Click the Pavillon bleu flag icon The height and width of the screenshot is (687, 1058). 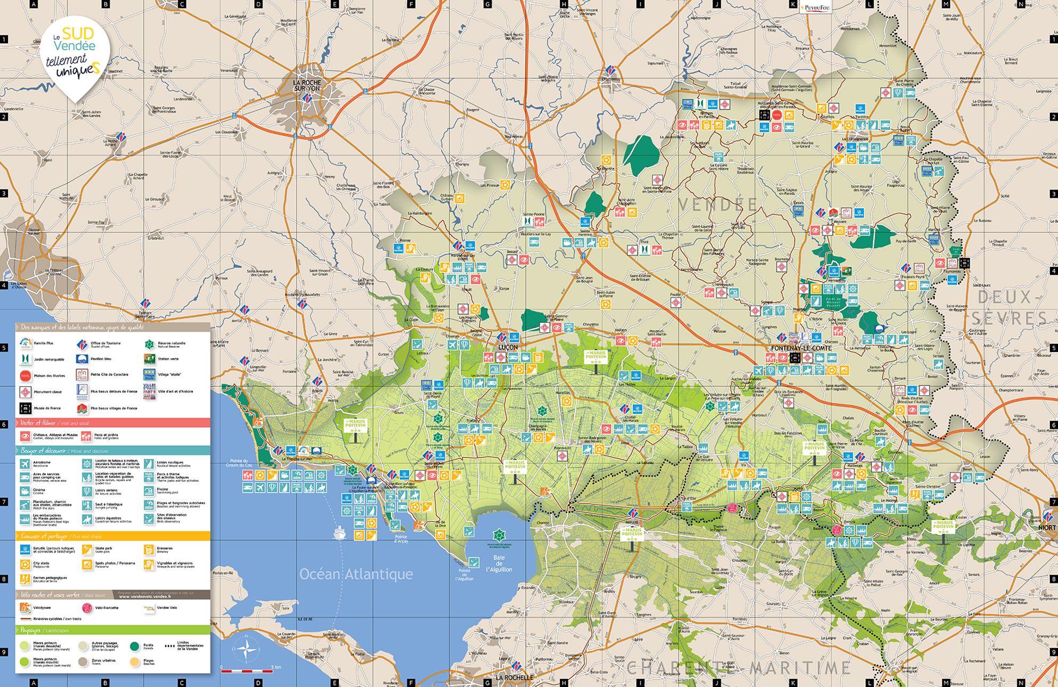pyautogui.click(x=82, y=359)
